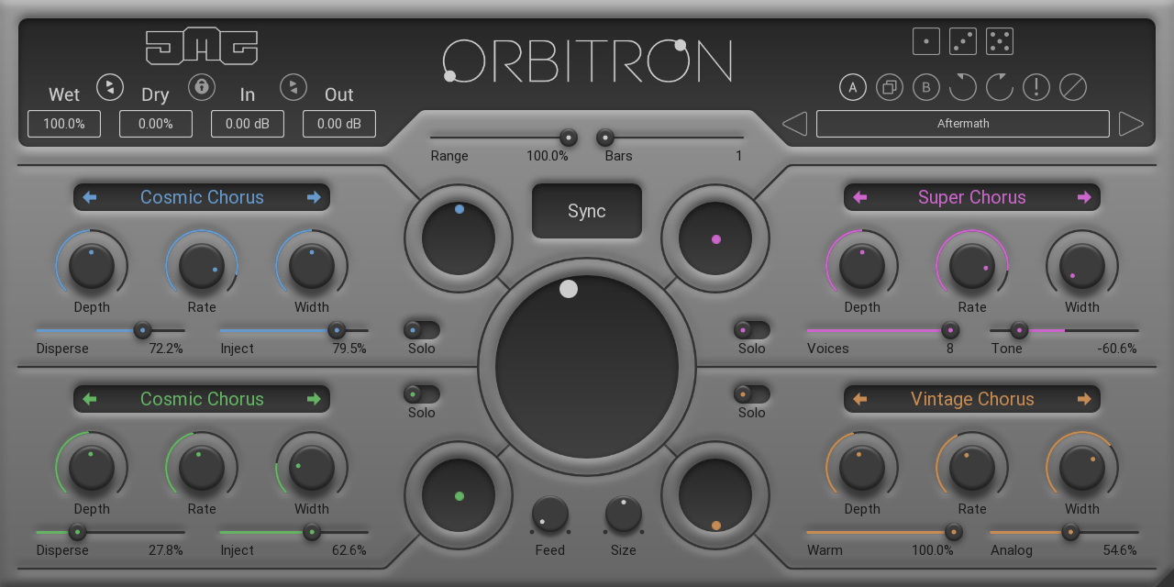The height and width of the screenshot is (587, 1174).
Task: Click the undo arrow icon
Action: (962, 87)
